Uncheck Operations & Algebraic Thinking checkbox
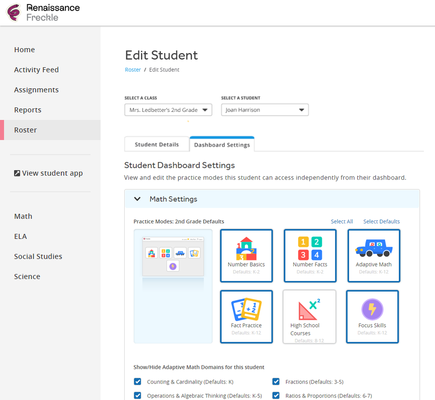This screenshot has height=400, width=435. (x=137, y=395)
